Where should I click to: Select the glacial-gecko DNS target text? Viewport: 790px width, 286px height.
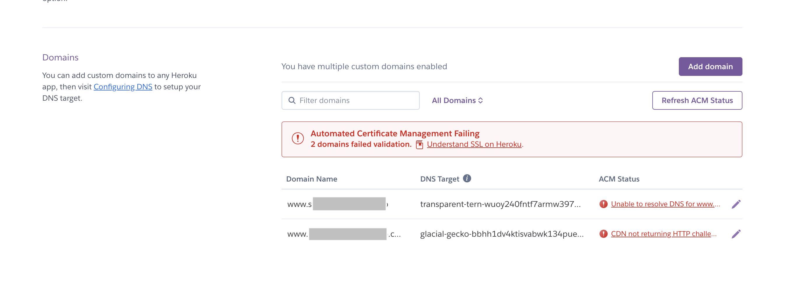click(501, 234)
